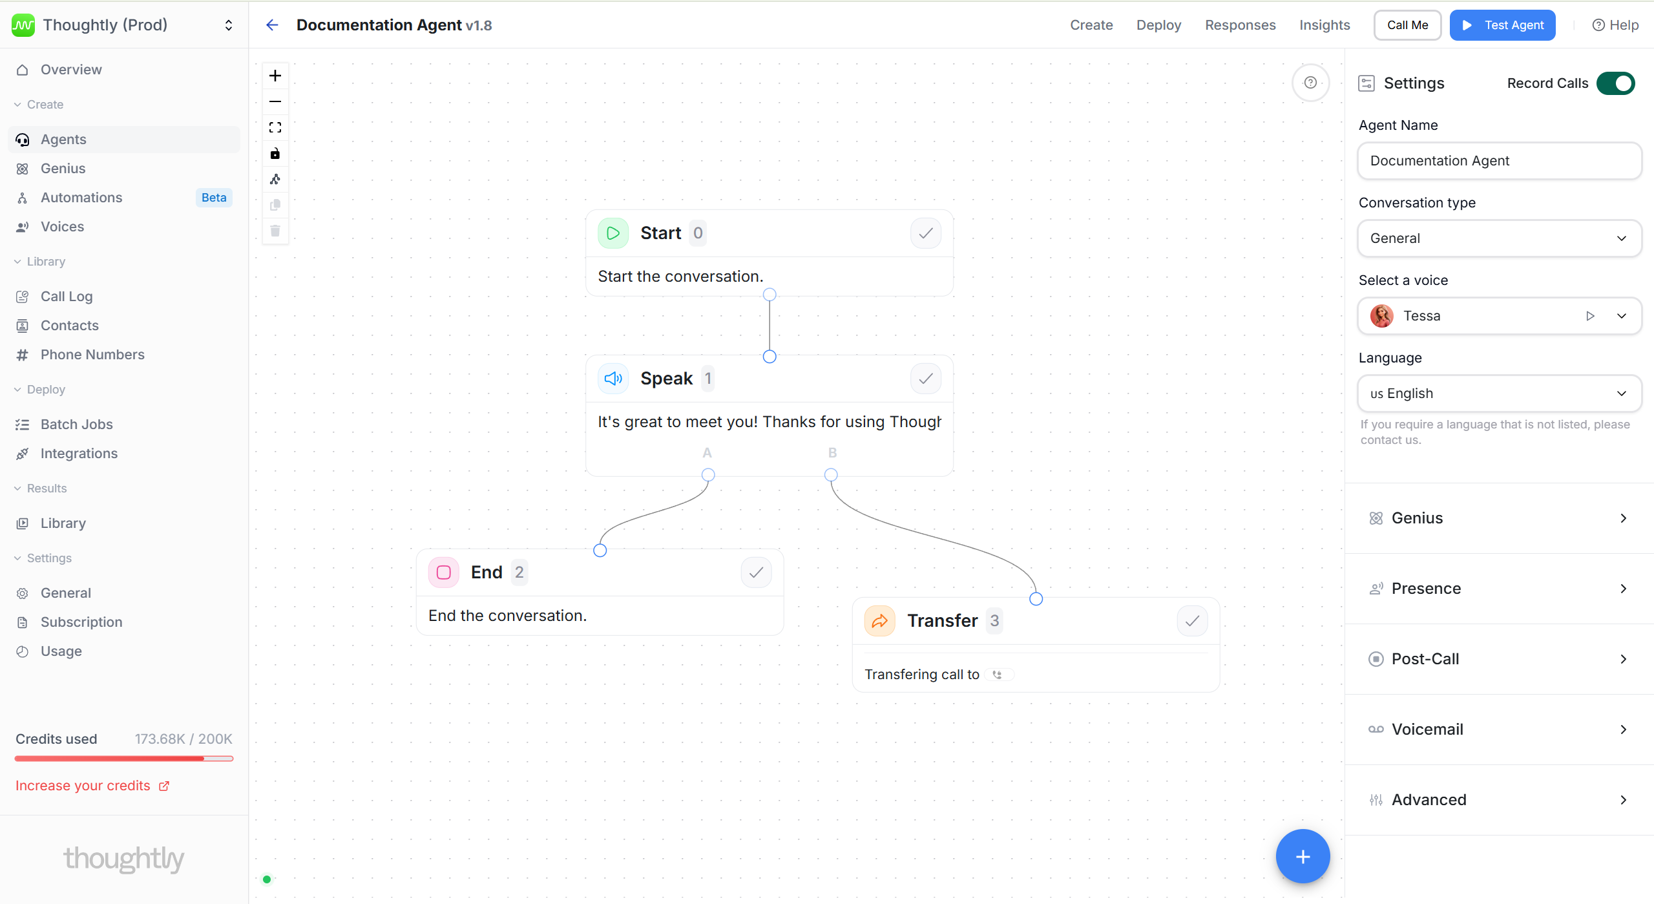Play the Tessa voice preview

[1590, 316]
